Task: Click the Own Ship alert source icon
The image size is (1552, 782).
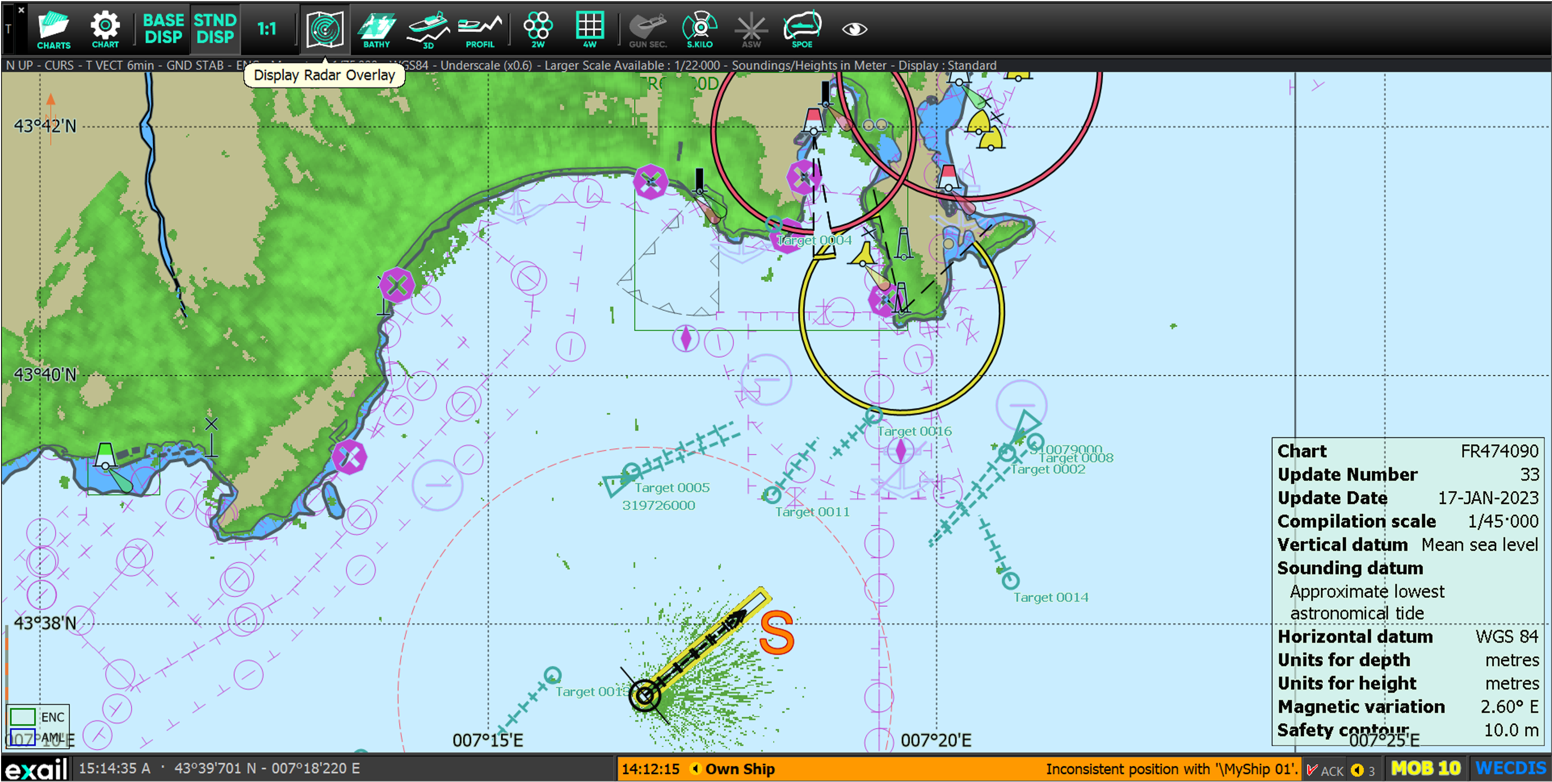Action: (x=695, y=769)
